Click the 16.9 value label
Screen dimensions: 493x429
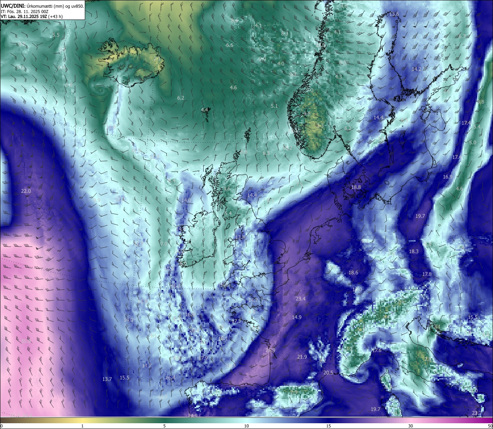coord(448,177)
